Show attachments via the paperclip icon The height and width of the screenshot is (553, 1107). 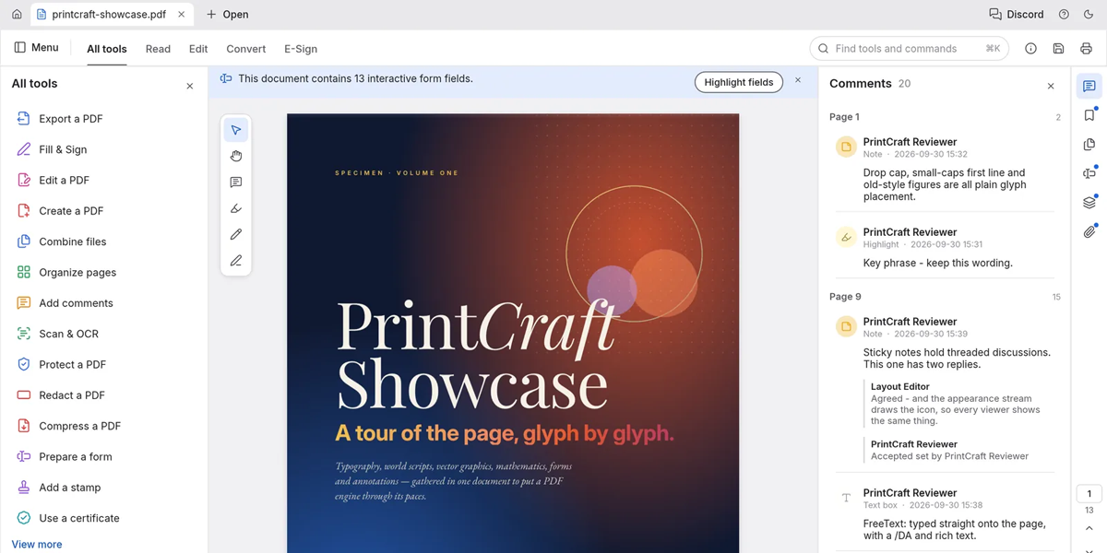[x=1089, y=231]
